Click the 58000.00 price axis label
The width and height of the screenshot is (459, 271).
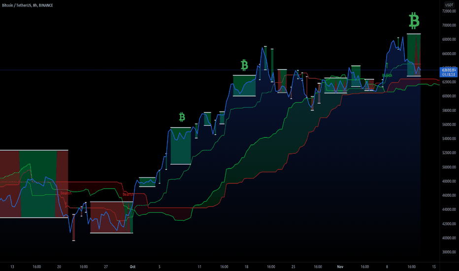pos(449,110)
